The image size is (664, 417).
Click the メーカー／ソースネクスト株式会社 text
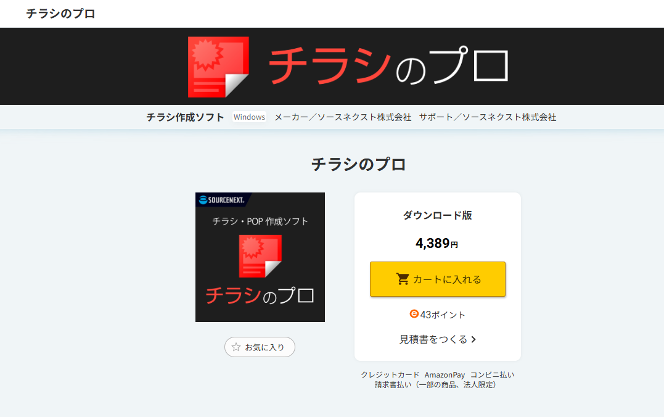click(343, 117)
